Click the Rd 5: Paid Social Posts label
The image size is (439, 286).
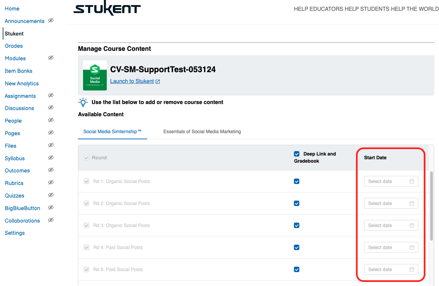pyautogui.click(x=118, y=269)
